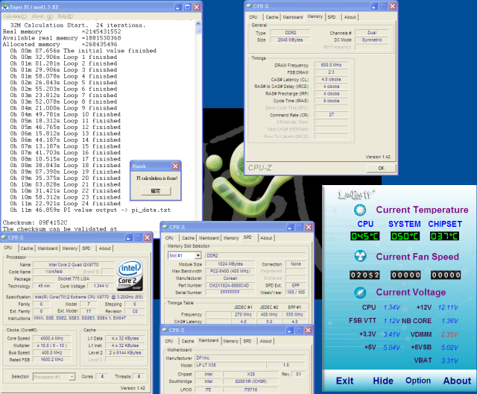Click the CPU-Z SPD window title icon
This screenshot has width=477, height=394.
(165, 227)
